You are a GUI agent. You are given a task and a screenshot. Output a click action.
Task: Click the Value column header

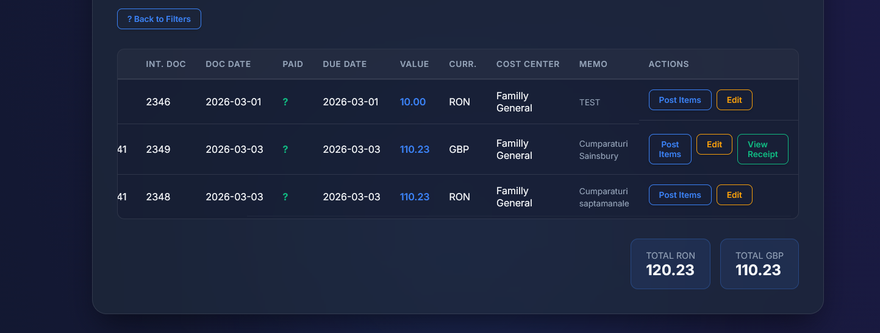(x=414, y=64)
